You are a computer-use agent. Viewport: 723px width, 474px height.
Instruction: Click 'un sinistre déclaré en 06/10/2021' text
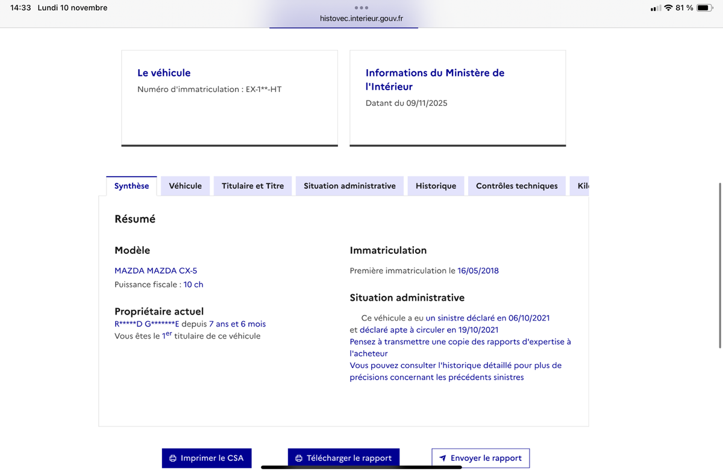(487, 318)
